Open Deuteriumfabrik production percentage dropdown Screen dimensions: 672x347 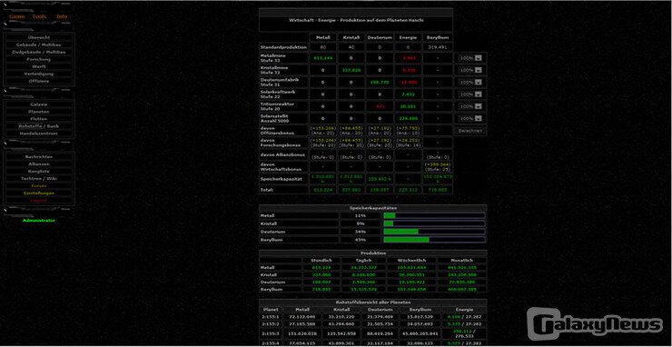click(x=470, y=82)
